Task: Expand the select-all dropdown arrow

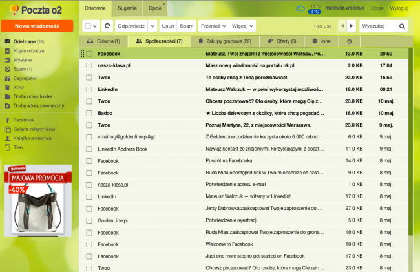Action: 95,26
